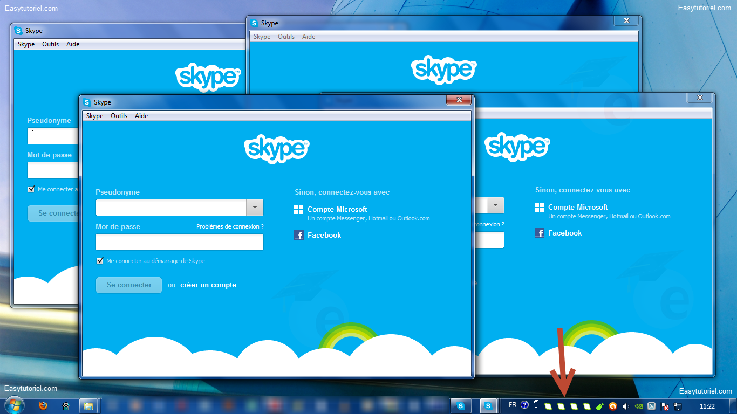737x414 pixels.
Task: Focus the 'Mot de passe' field in left window
Action: 53,170
